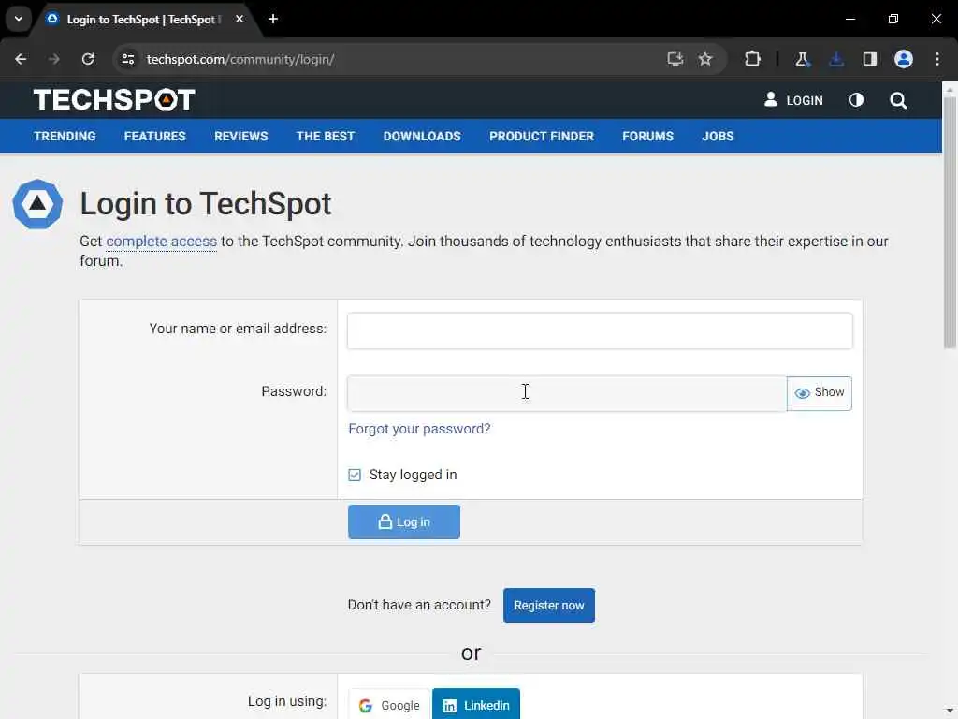958x719 pixels.
Task: Click the install app icon in address bar
Action: (675, 59)
